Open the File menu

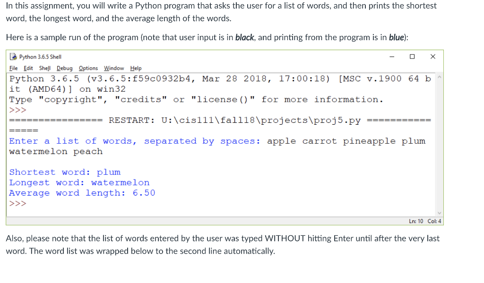(x=13, y=68)
